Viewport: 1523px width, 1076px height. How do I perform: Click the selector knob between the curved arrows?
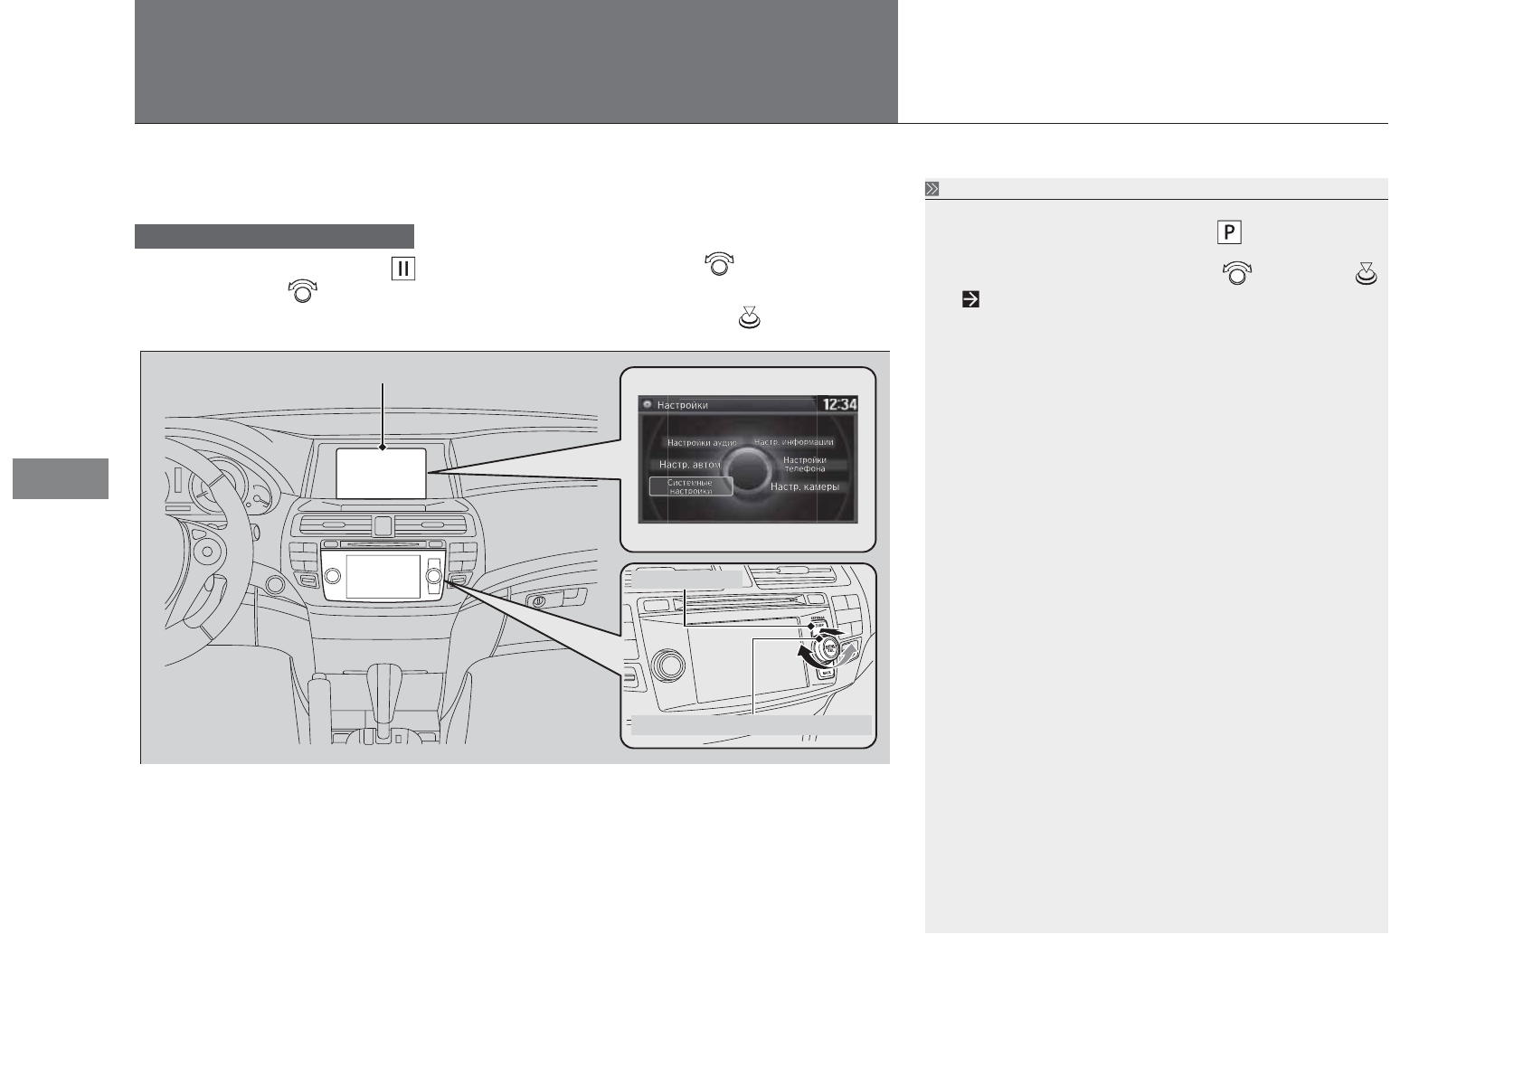(x=825, y=648)
